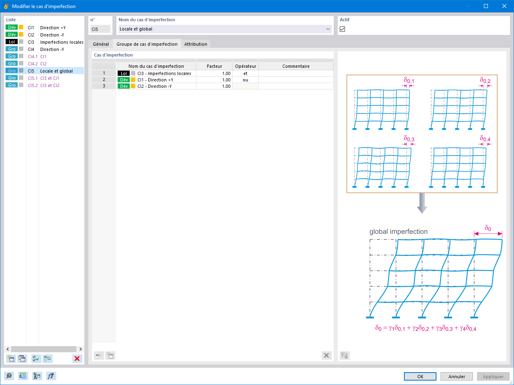Click operator cell 'et' in row 1

click(245, 73)
